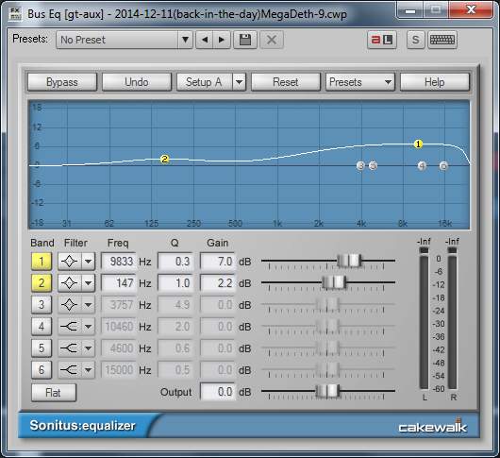Click the Output gain slider handle
The width and height of the screenshot is (500, 458).
pyautogui.click(x=327, y=391)
